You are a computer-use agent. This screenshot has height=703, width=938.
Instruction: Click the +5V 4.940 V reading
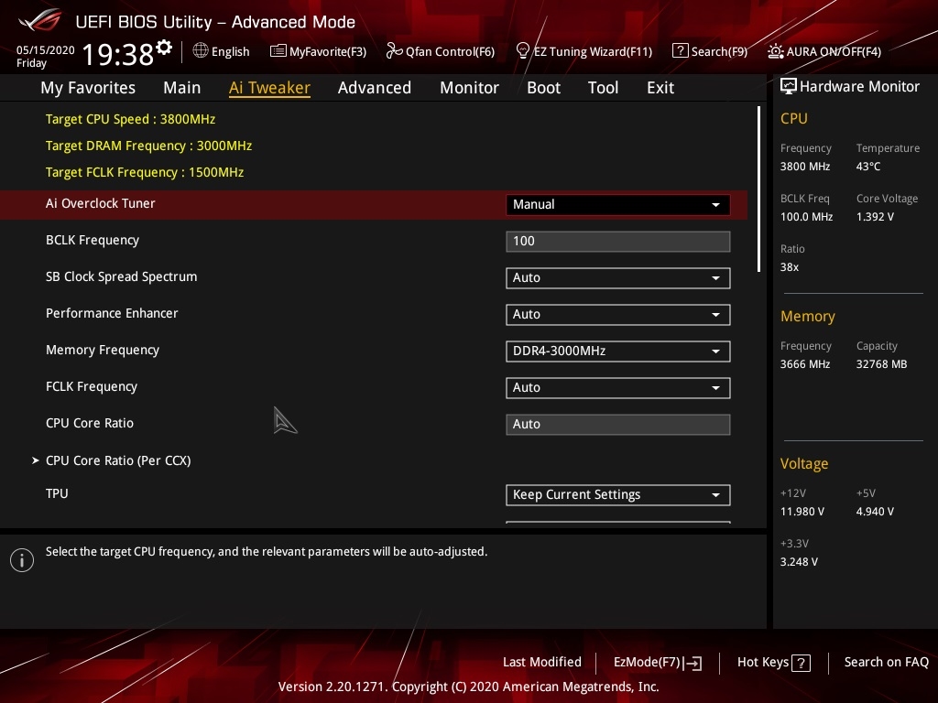(x=875, y=512)
